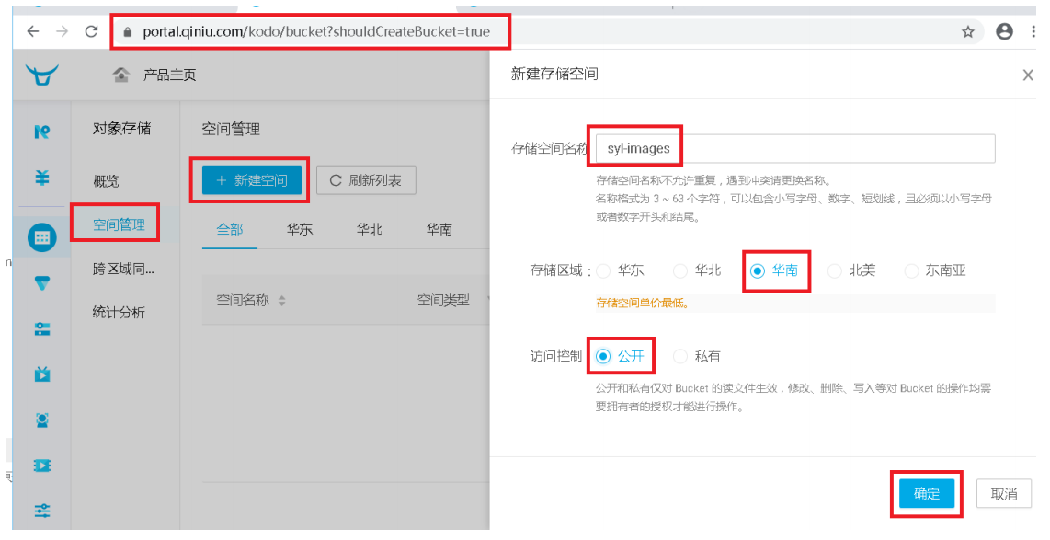This screenshot has height=540, width=1050.
Task: Switch to the 华南 tab
Action: (x=439, y=229)
